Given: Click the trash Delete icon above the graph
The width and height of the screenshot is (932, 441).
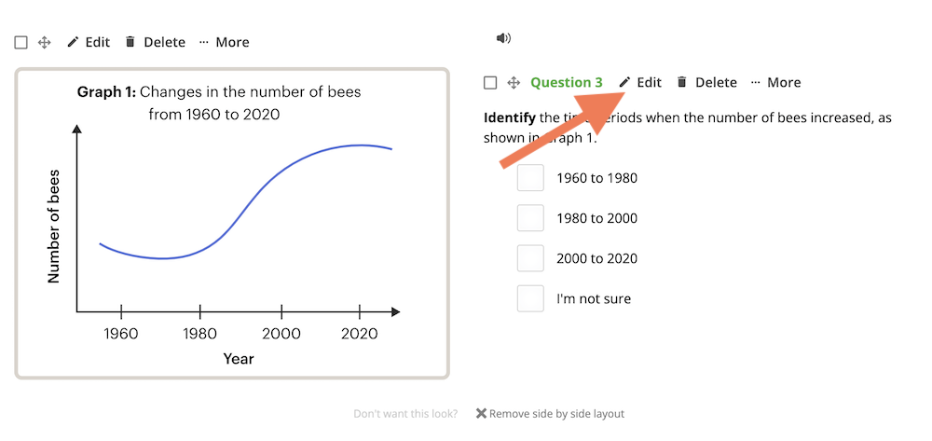Looking at the screenshot, I should coord(130,42).
